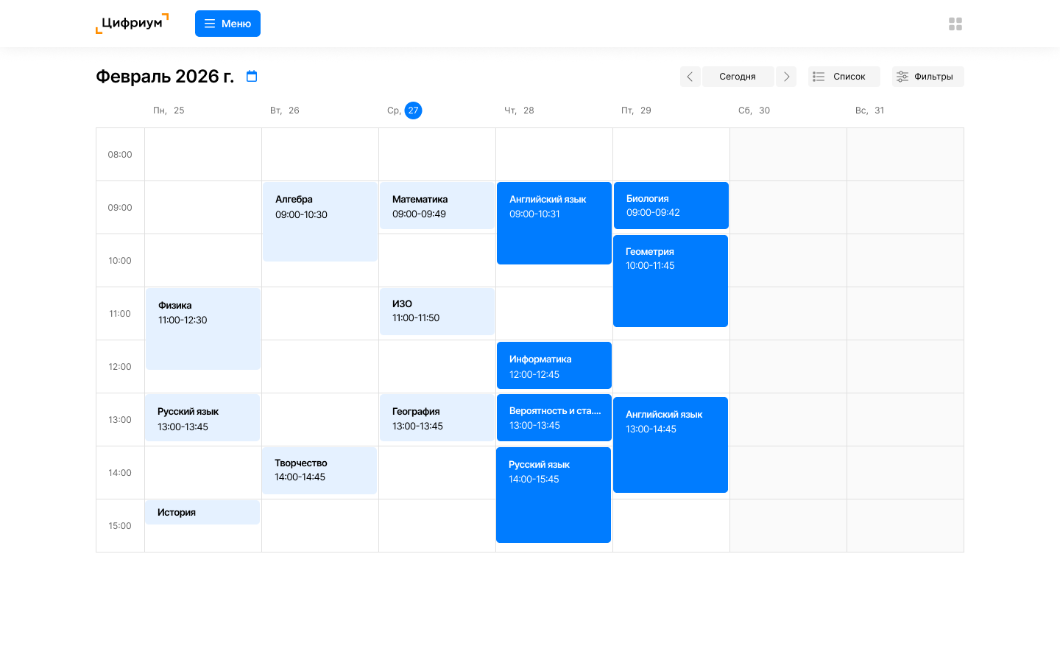Open Физика lesson on Monday

pyautogui.click(x=202, y=329)
